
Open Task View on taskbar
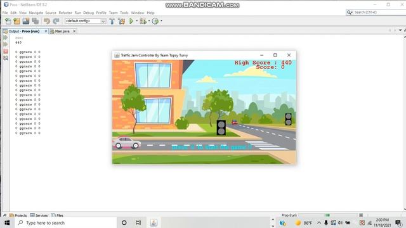(138, 222)
